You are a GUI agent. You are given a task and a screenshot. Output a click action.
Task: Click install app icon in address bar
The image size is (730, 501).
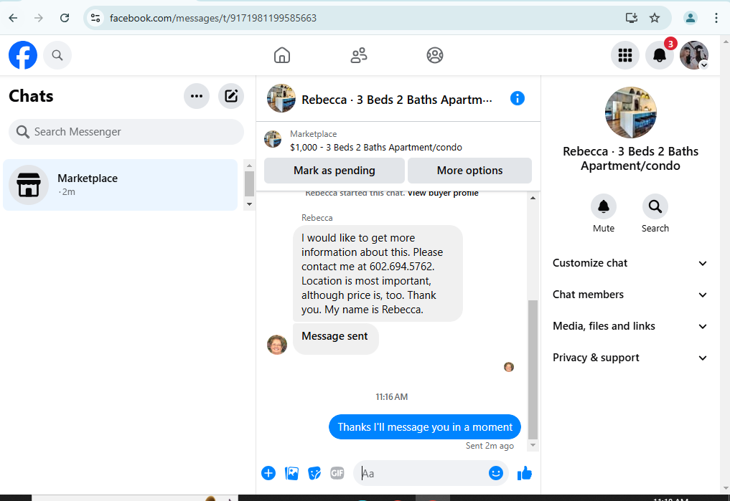coord(631,18)
